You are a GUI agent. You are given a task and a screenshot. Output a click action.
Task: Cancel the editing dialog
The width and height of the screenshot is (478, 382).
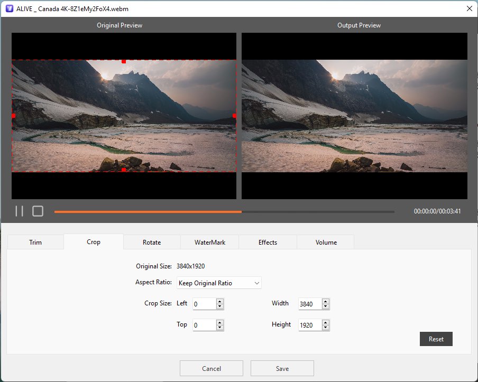pyautogui.click(x=211, y=368)
